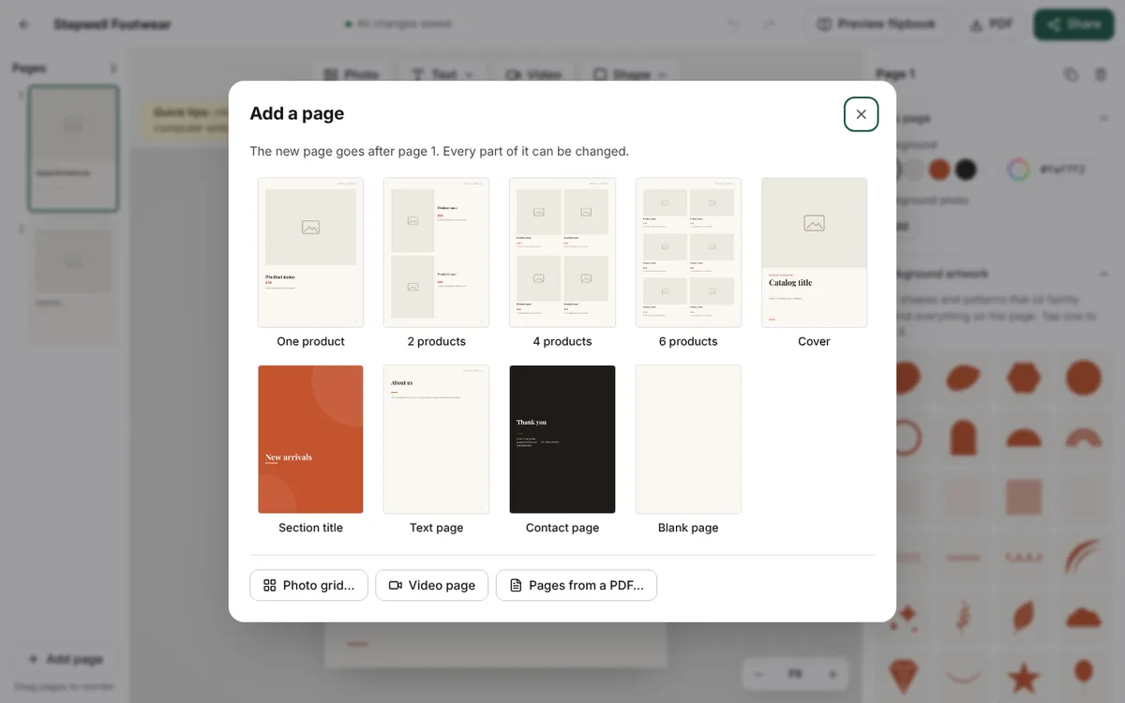Close the Add a page dialog

tap(861, 114)
